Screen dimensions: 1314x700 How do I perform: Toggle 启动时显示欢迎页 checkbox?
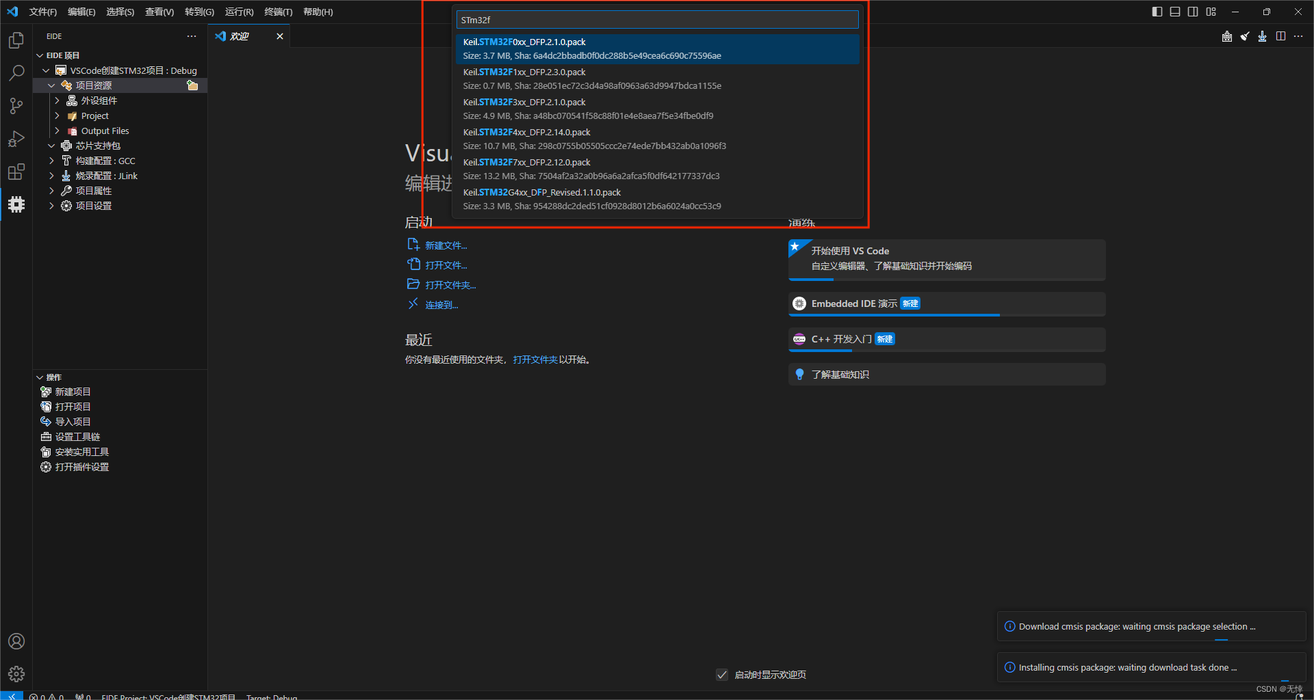722,675
